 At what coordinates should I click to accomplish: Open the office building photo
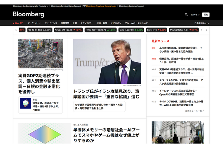point(178,132)
